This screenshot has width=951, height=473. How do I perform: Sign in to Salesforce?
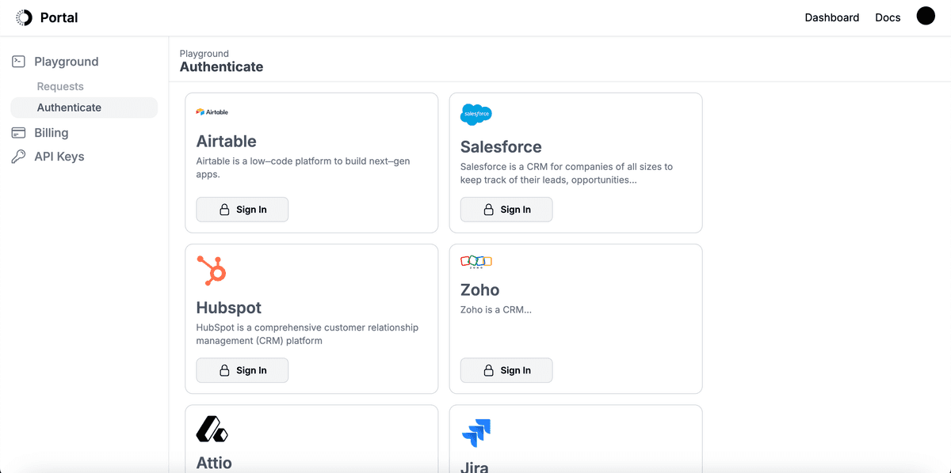[x=506, y=210]
